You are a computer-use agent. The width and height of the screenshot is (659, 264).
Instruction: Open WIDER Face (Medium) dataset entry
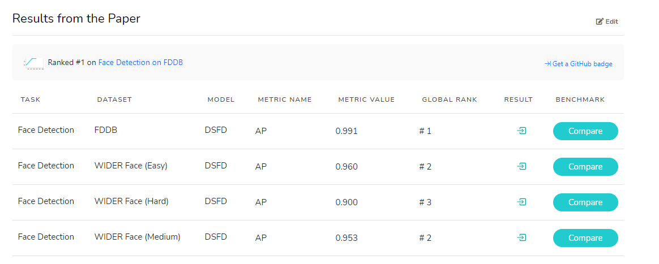(137, 237)
